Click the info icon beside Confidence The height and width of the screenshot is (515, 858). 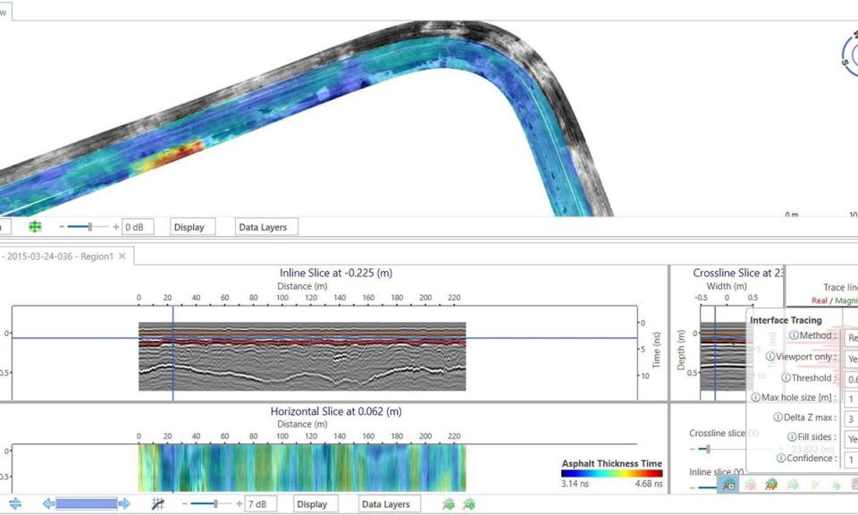[781, 455]
